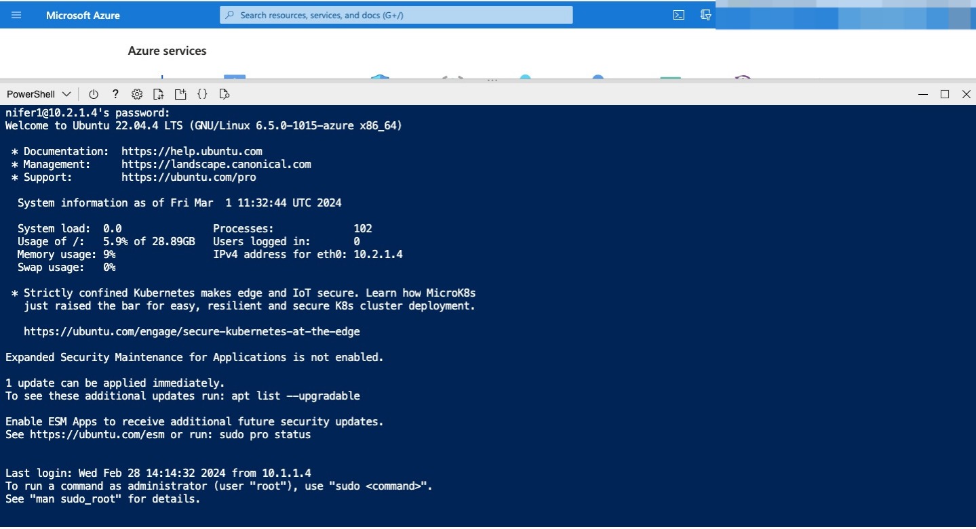
Task: Close the Cloud Shell pane
Action: click(967, 94)
